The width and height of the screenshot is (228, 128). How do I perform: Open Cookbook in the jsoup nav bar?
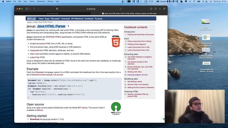point(89,18)
